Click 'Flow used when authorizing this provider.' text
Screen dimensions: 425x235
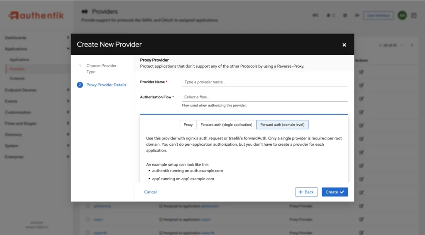coord(214,105)
